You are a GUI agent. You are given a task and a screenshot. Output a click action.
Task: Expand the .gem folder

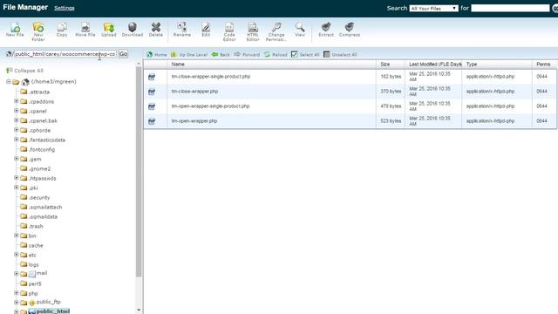pyautogui.click(x=17, y=159)
